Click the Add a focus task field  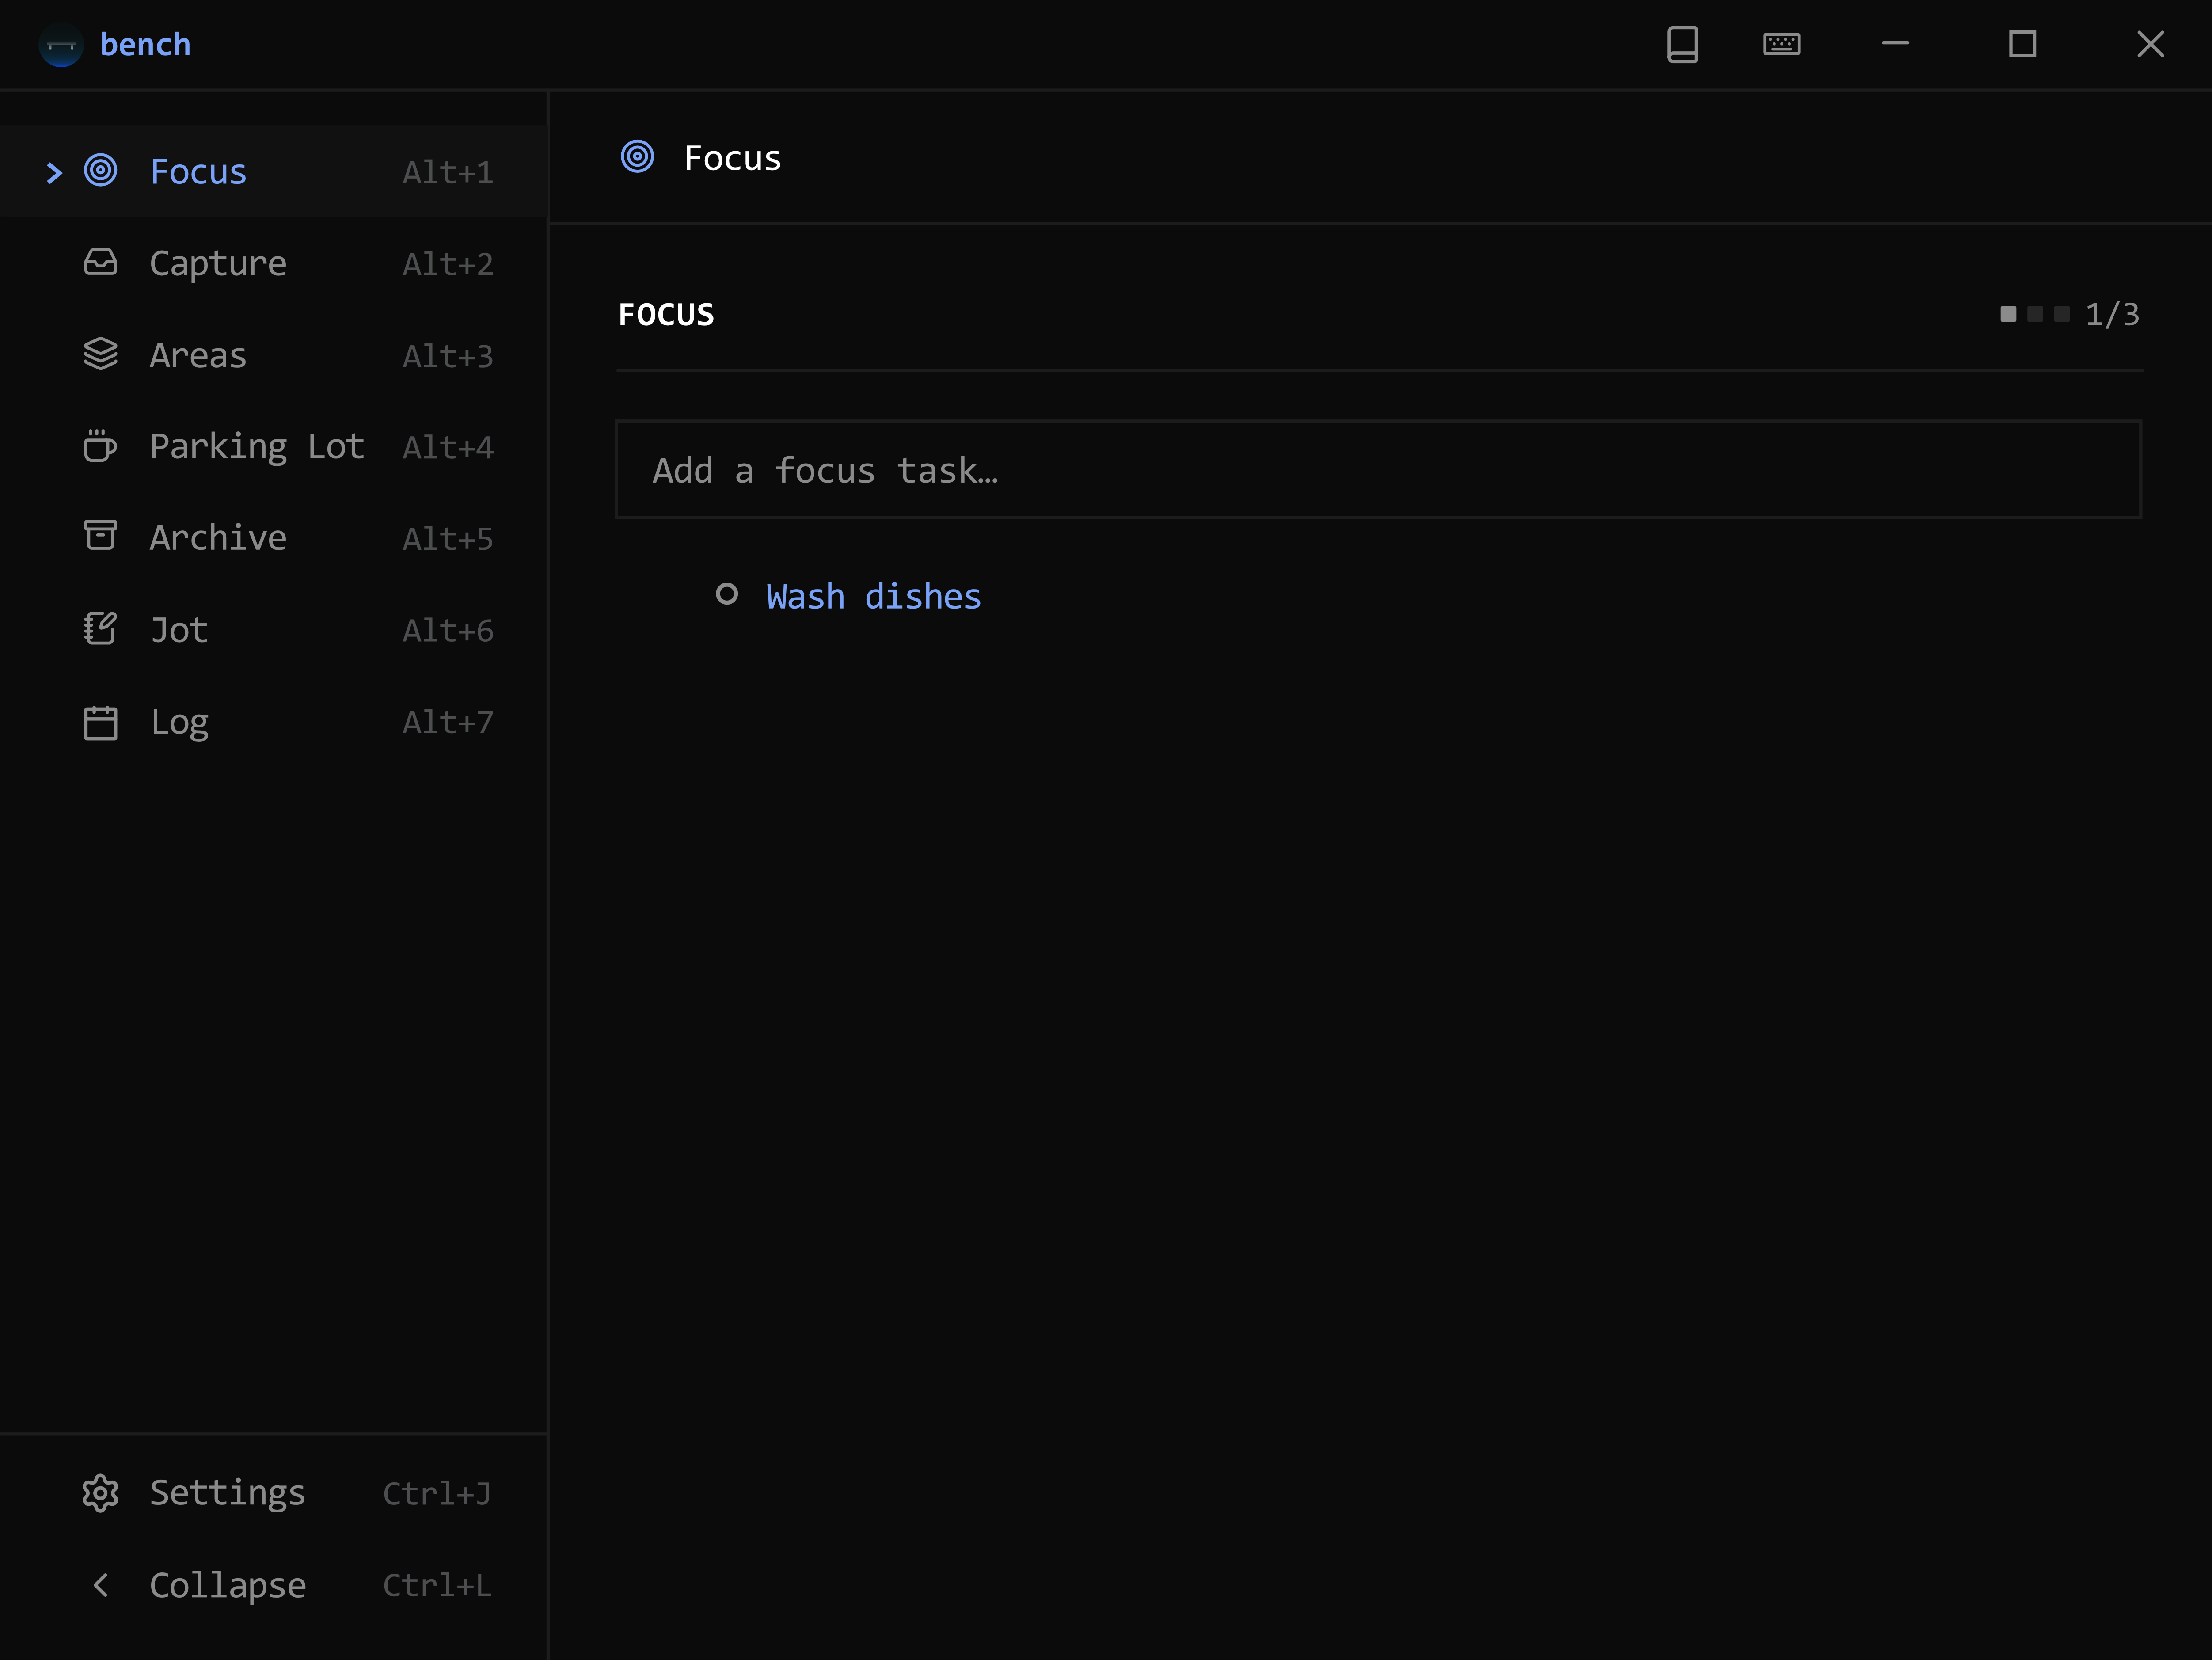[x=1378, y=470]
